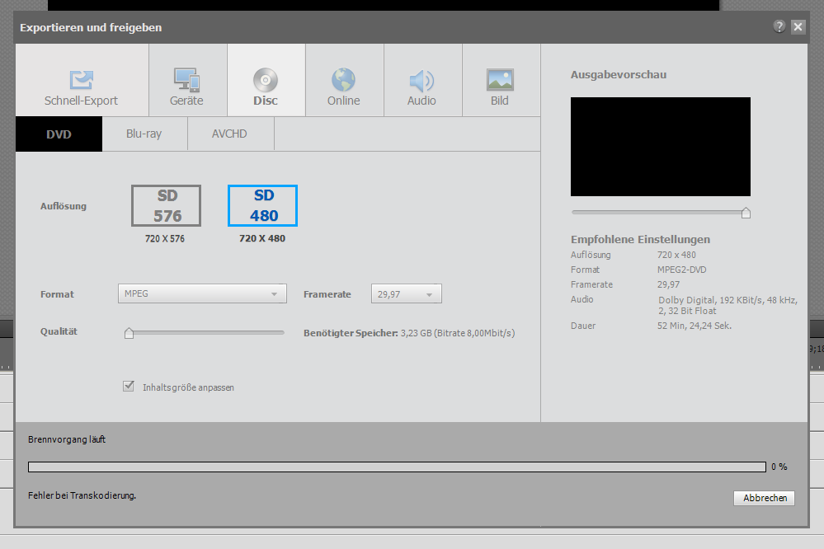This screenshot has width=824, height=549.
Task: Click the 'Brennvorgang läuft' status text
Action: [67, 439]
